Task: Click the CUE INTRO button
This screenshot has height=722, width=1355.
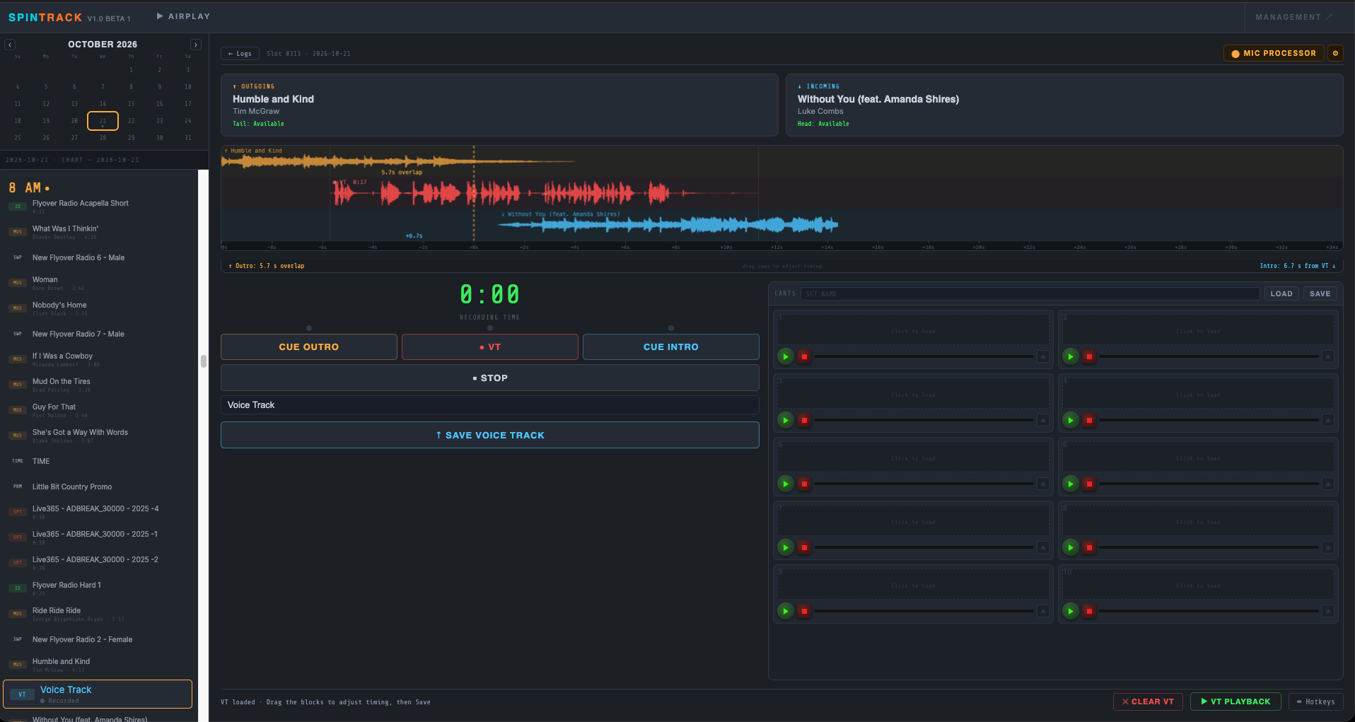Action: [x=671, y=347]
